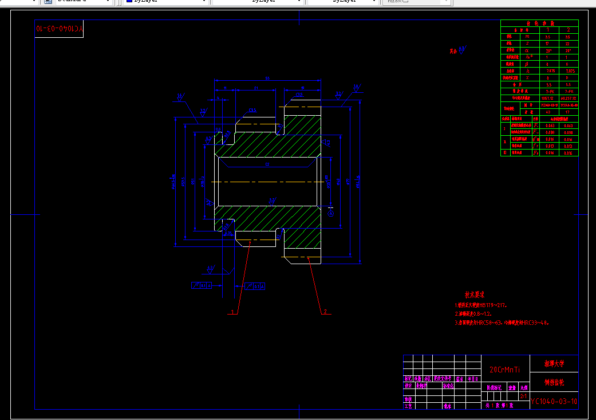Open the greyed plot style dropdown

(416, 1)
